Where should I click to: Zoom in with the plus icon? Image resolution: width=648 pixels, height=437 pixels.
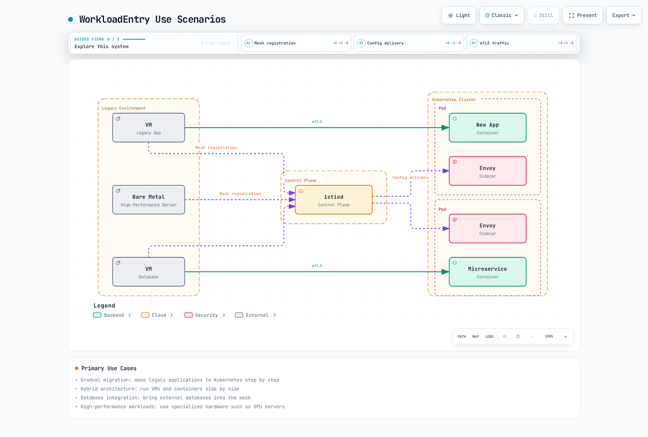565,337
